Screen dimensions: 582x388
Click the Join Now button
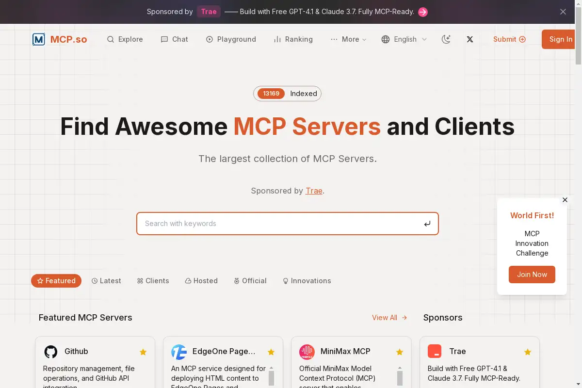click(532, 275)
